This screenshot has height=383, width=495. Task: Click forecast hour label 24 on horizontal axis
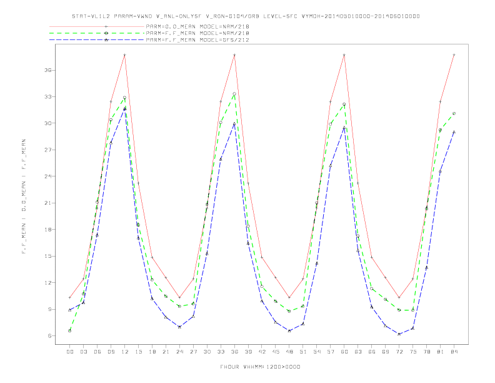pos(179,352)
